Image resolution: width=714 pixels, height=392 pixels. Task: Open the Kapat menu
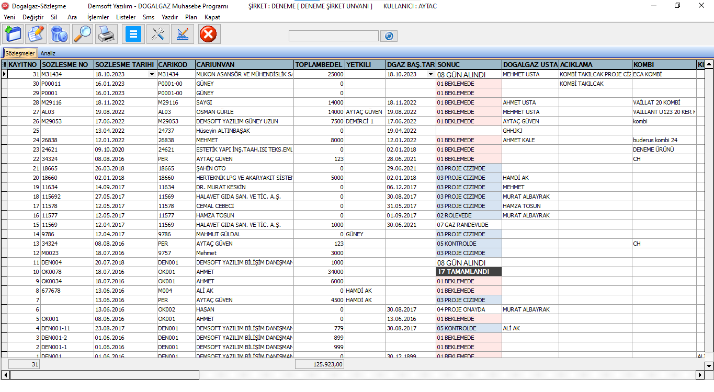click(212, 17)
